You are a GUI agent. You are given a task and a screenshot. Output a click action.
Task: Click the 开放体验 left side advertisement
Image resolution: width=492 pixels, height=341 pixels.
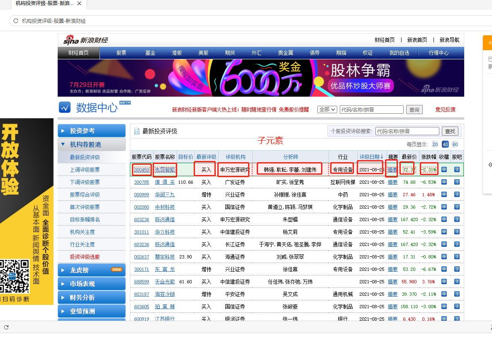(x=27, y=212)
